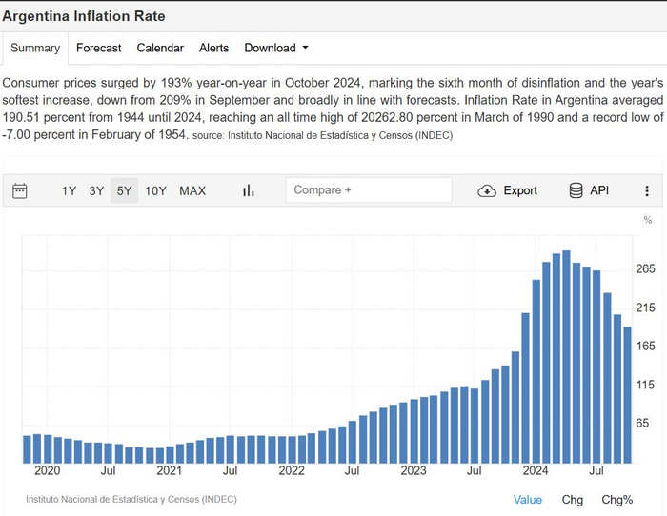Open the three-dot more options menu
Viewport: 667px width, 516px height.
tap(647, 190)
